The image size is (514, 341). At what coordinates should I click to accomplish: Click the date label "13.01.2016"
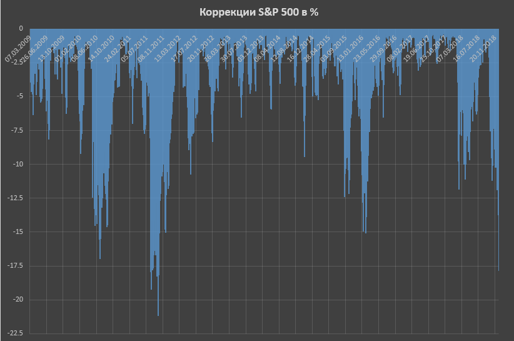click(351, 49)
